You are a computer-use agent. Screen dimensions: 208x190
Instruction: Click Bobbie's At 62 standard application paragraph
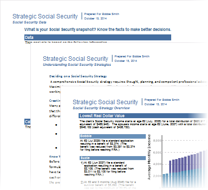coord(107,145)
